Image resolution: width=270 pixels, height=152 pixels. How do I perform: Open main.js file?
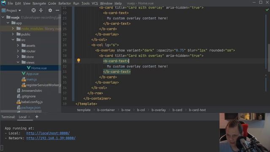[31, 79]
